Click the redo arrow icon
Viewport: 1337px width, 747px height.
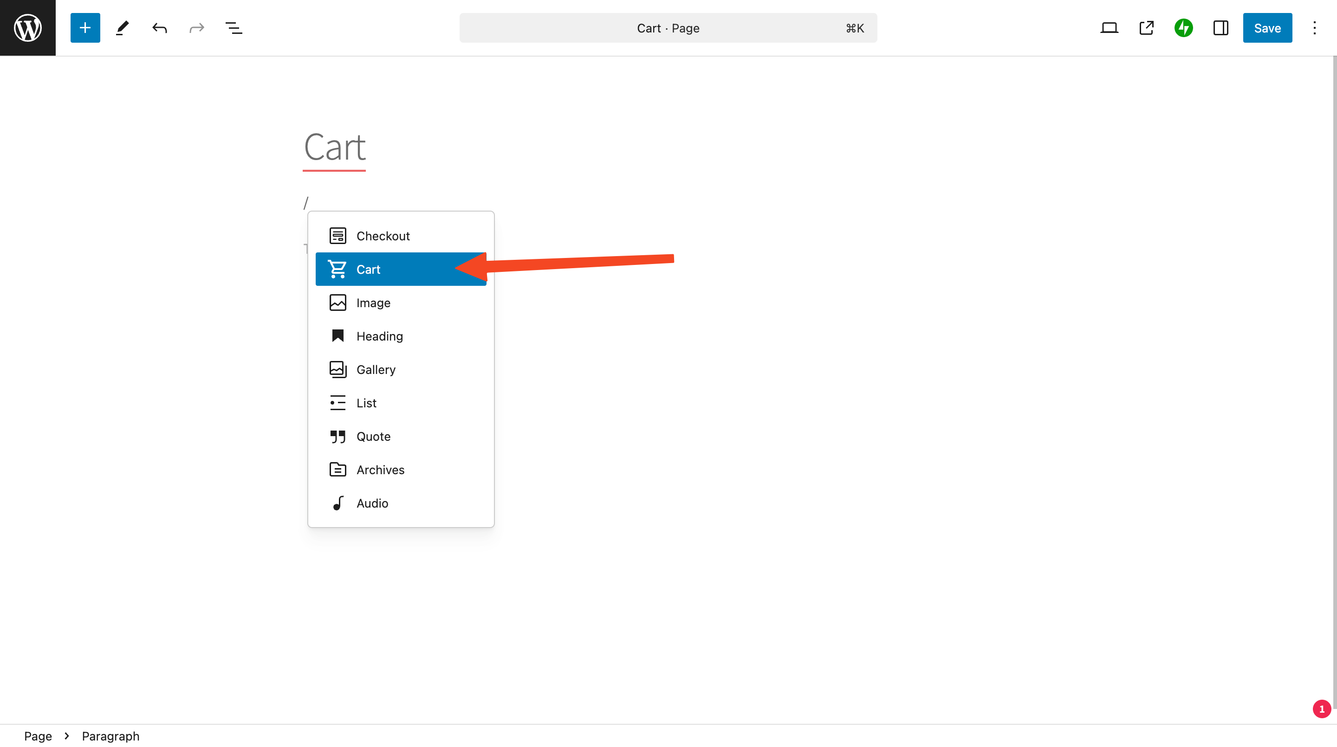[x=195, y=27]
